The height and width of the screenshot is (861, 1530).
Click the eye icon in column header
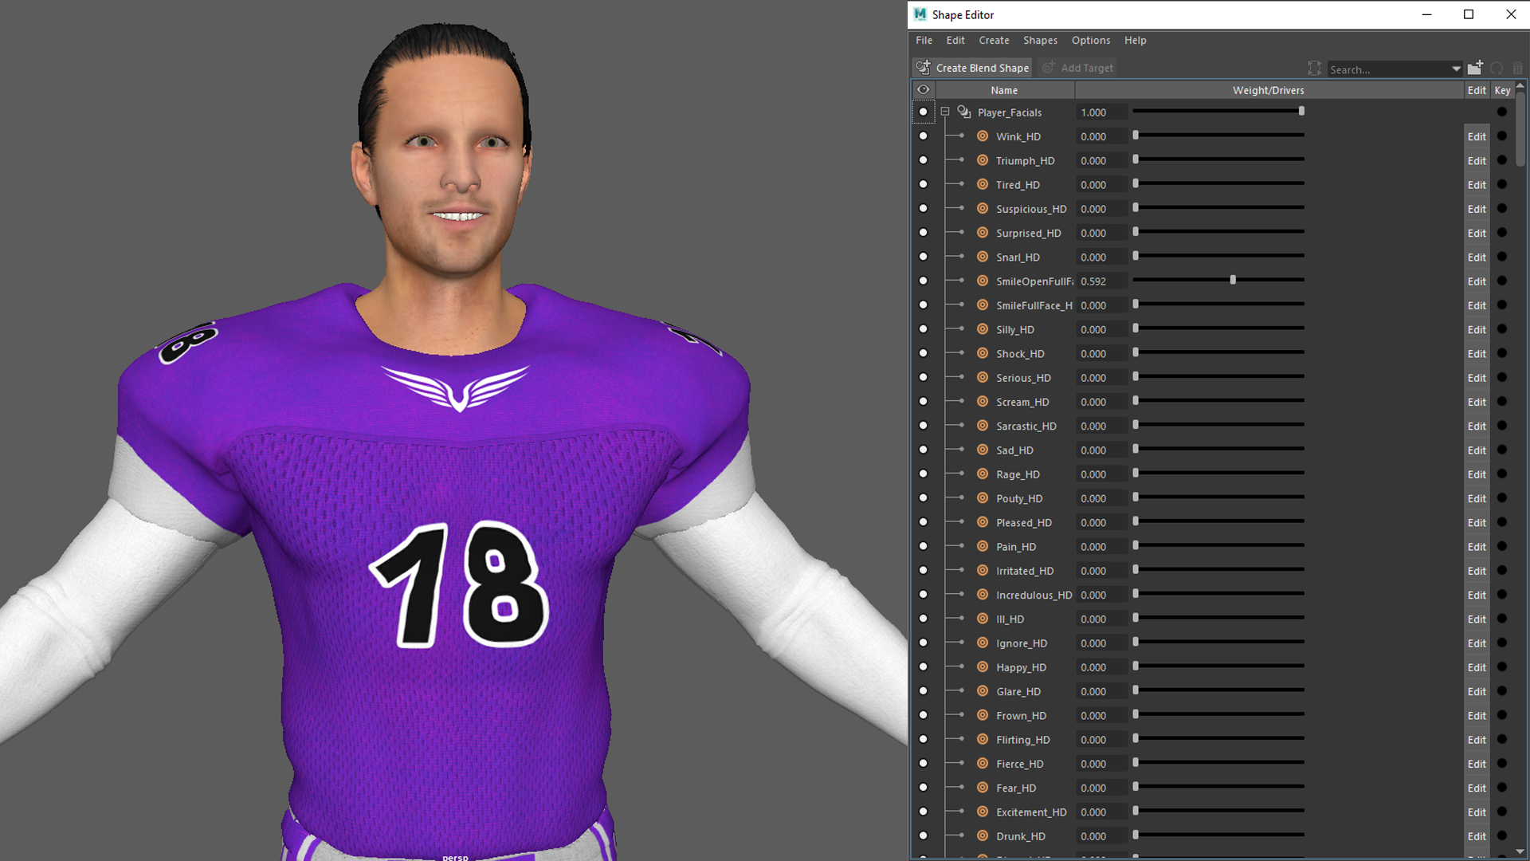(x=923, y=90)
